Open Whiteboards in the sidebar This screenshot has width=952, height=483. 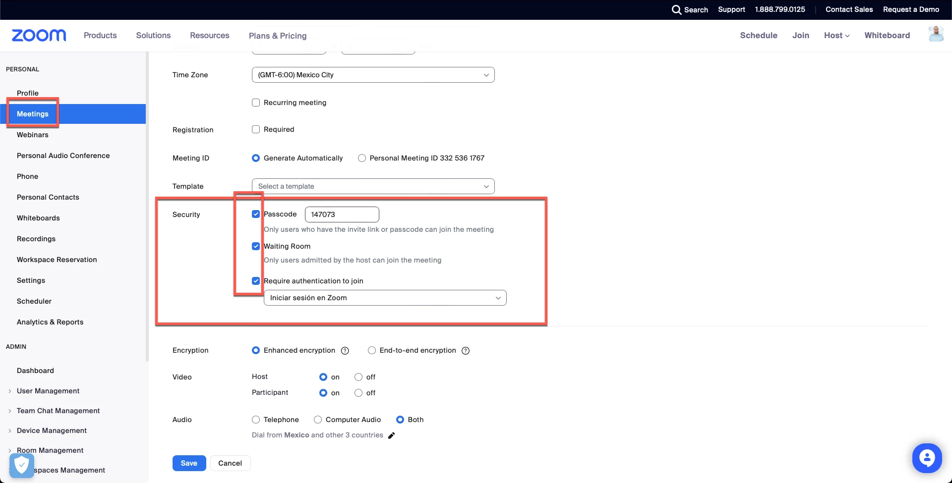click(38, 218)
